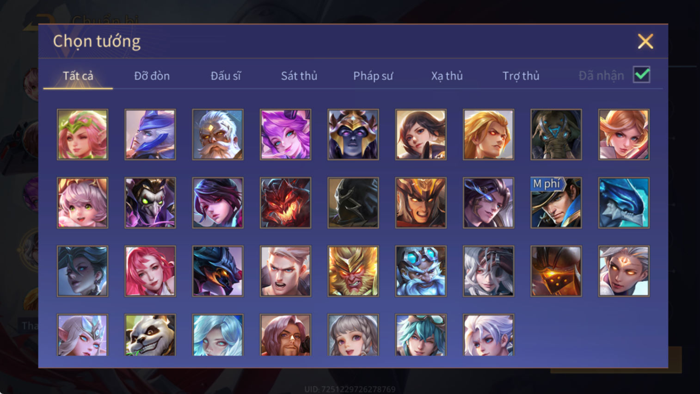The width and height of the screenshot is (700, 394).
Task: Pick the purple-haired fox girl hero
Action: coord(286,135)
